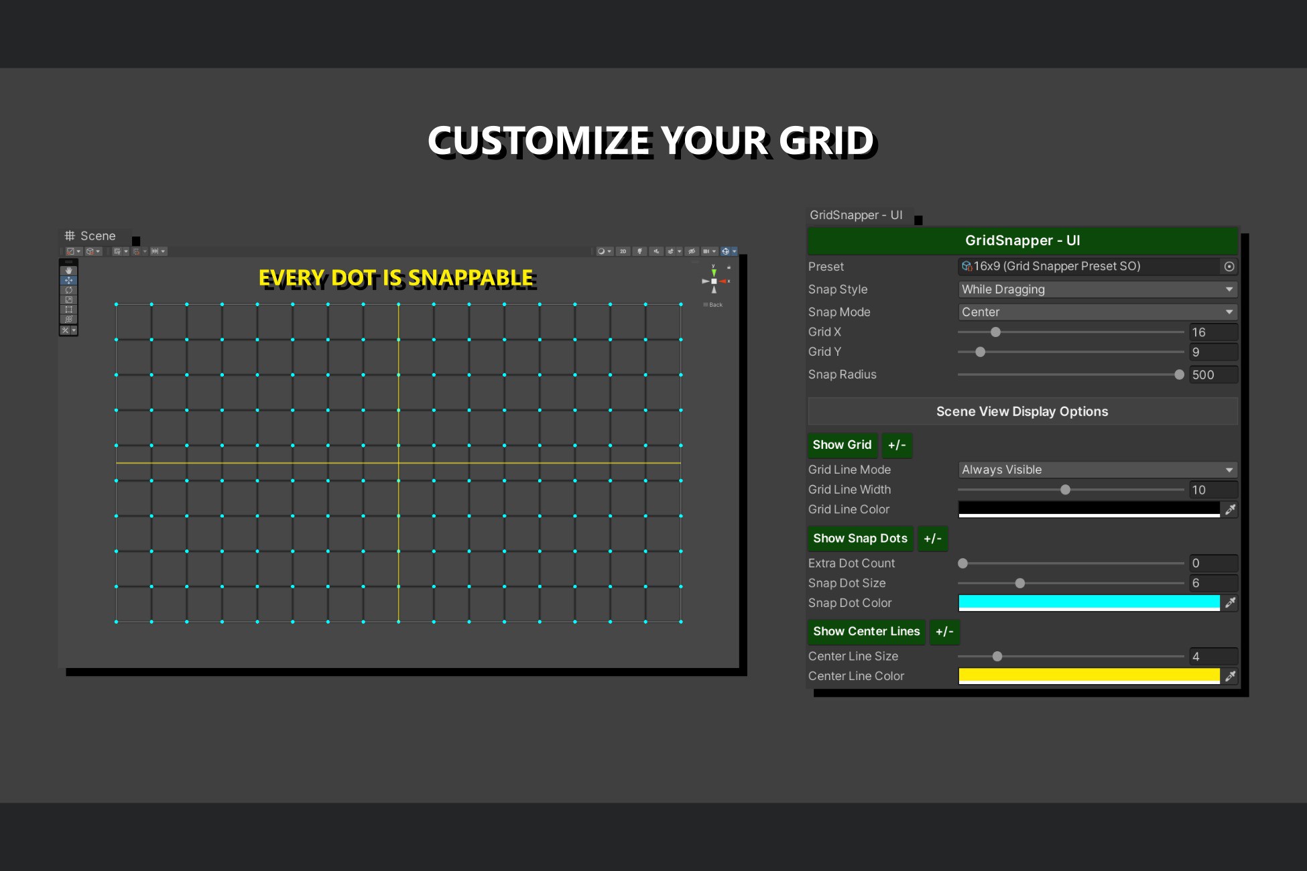This screenshot has width=1307, height=871.
Task: Select the Rect transform tool
Action: 68,310
